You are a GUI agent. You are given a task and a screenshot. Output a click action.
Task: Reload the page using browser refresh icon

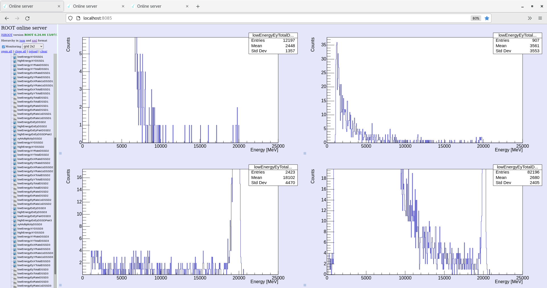[x=27, y=18]
